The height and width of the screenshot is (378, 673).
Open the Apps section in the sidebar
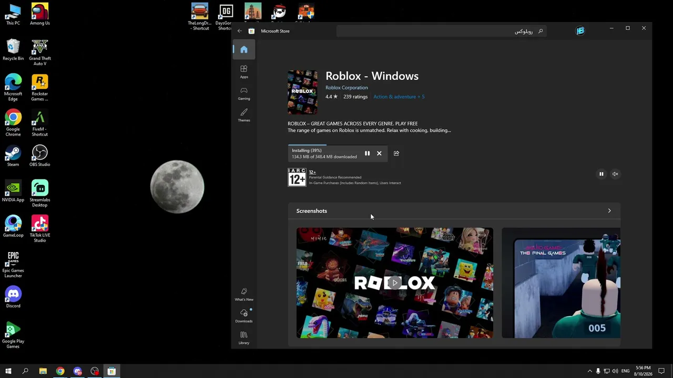pos(244,72)
